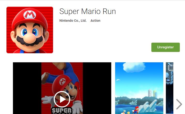This screenshot has height=114, width=185.
Task: Click the flowers beside running Mario
Action: pyautogui.click(x=126, y=112)
